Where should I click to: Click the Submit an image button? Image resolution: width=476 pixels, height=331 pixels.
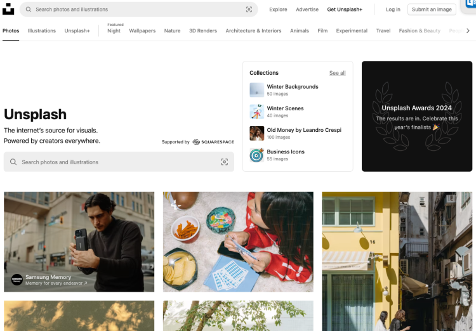click(x=432, y=10)
